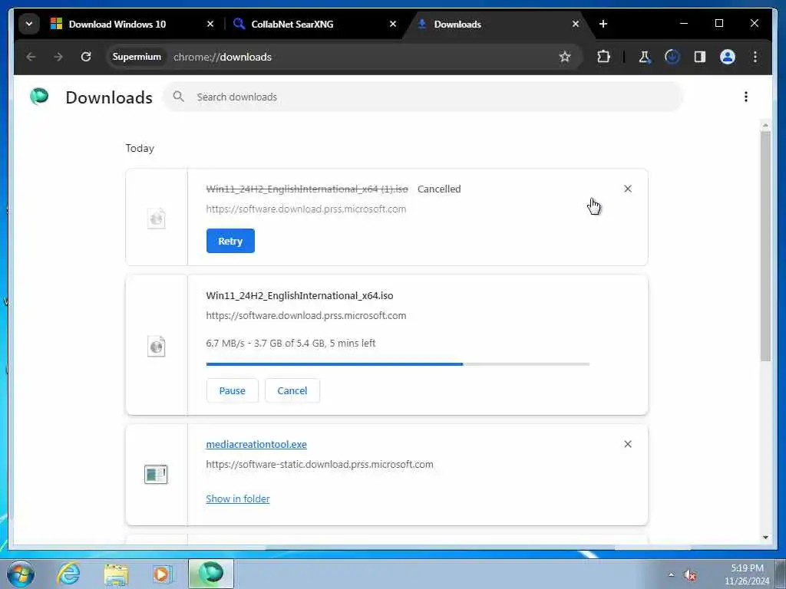Launch Internet Explorer from taskbar

point(68,574)
